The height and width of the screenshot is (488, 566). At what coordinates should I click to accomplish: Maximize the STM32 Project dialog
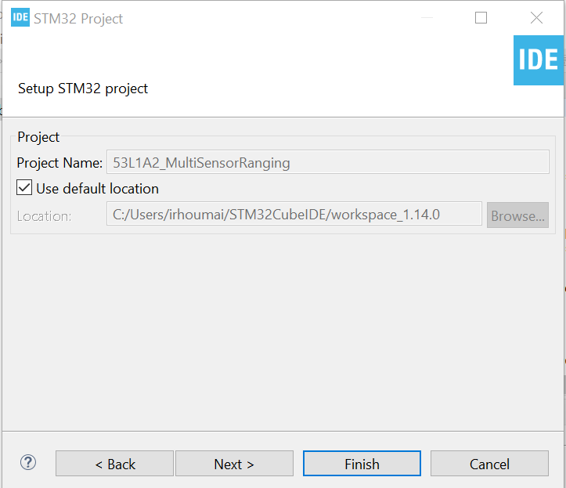click(481, 18)
